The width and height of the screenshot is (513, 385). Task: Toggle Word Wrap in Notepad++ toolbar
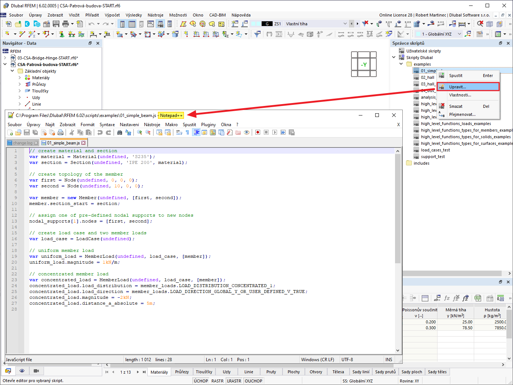[x=179, y=132]
